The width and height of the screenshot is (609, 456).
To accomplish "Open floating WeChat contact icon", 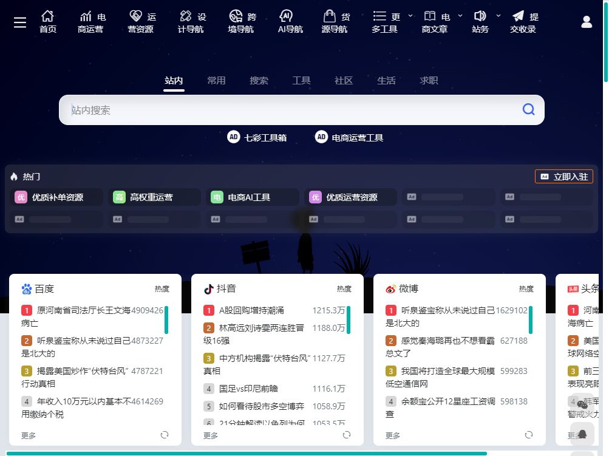I will click(x=582, y=405).
